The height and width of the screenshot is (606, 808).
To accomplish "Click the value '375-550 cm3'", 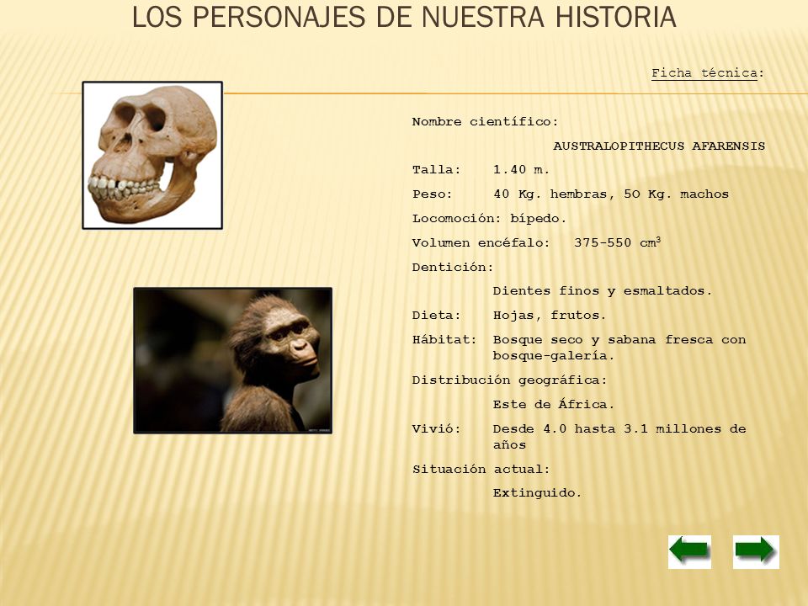I will click(x=617, y=242).
